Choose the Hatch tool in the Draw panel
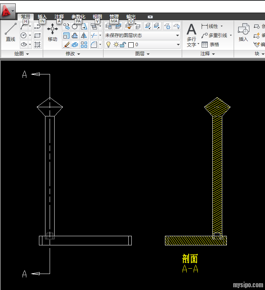Image resolution: width=265 pixels, height=290 pixels. (x=37, y=45)
